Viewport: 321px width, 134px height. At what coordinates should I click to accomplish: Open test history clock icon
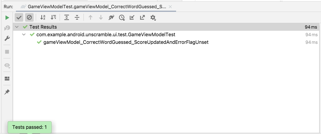pos(122,18)
